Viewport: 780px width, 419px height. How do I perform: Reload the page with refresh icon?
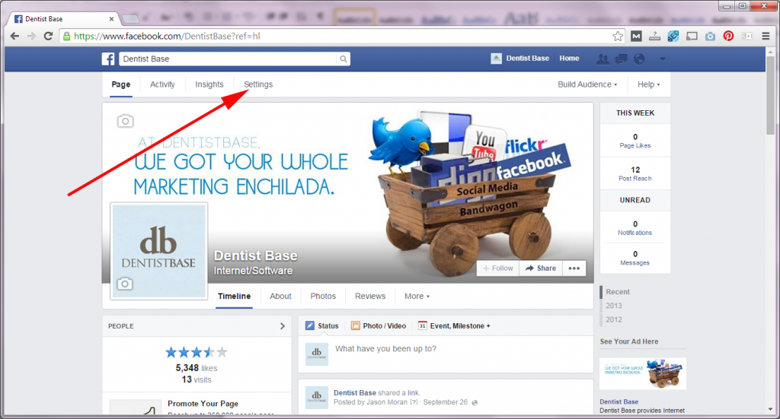[48, 37]
